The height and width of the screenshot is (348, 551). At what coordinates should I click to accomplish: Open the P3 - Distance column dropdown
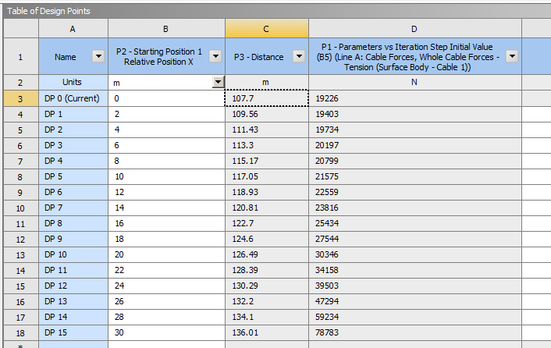[299, 56]
